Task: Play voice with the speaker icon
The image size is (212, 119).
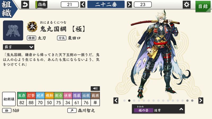Action: click(x=95, y=89)
